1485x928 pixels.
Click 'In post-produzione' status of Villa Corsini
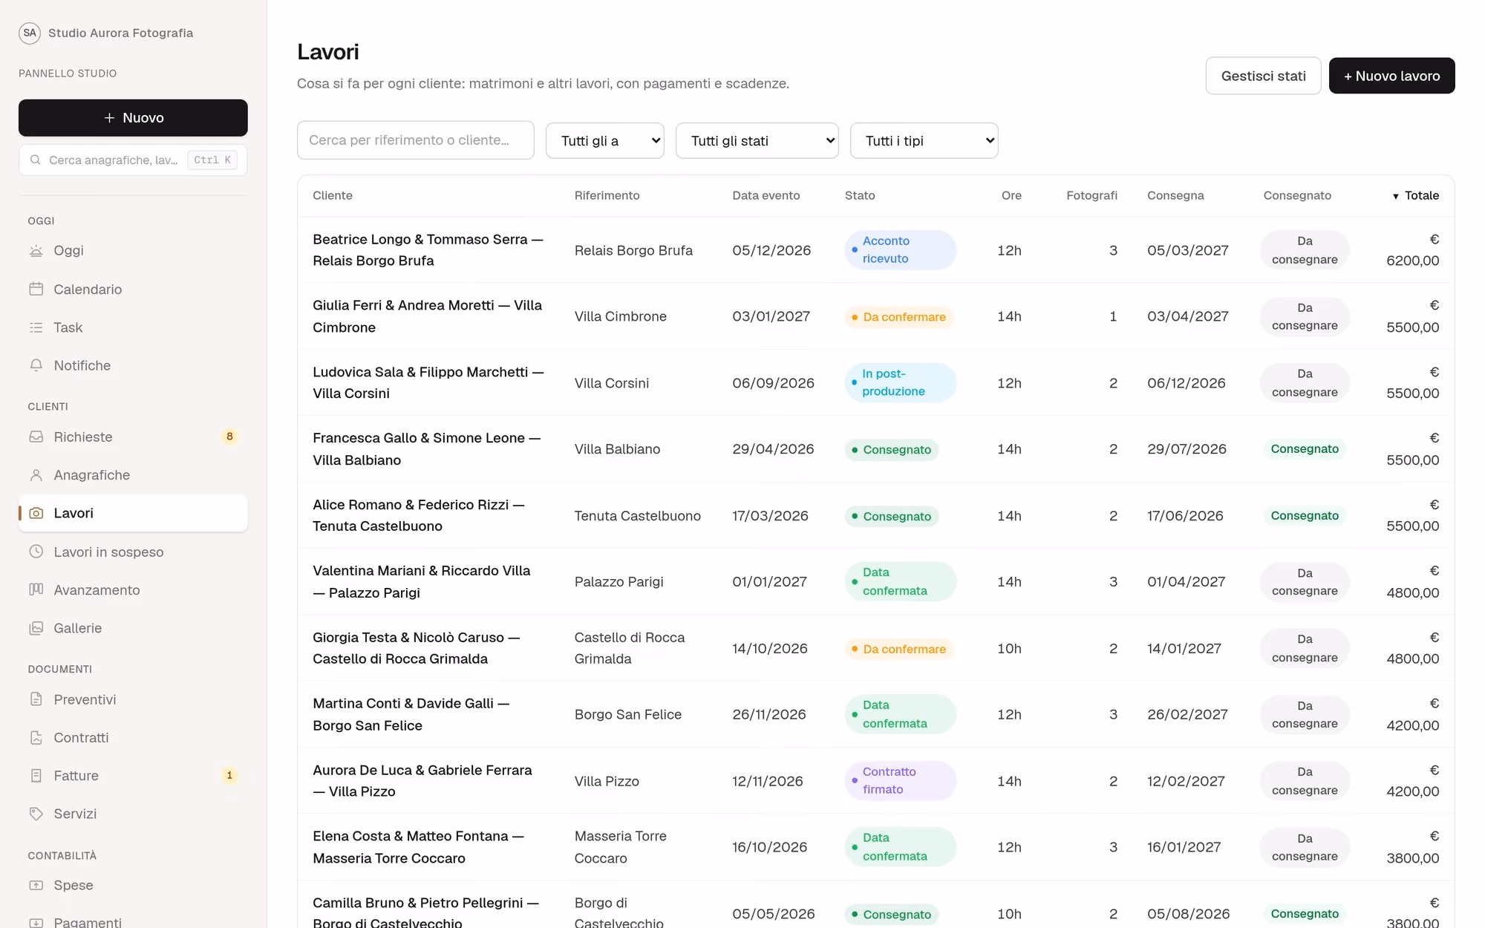900,383
